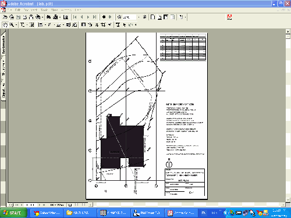
Task: Click the Adobe logo icon in toolbar
Action: pyautogui.click(x=229, y=17)
